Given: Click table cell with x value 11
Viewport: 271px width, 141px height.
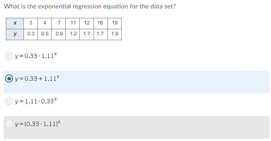Looking at the screenshot, I should 73,23.
